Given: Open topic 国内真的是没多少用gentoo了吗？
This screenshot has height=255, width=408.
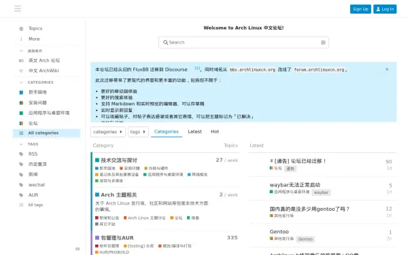Looking at the screenshot, I should (309, 209).
